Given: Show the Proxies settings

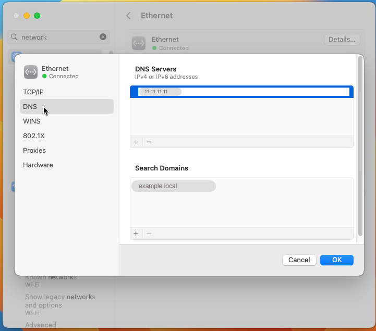Looking at the screenshot, I should click(34, 150).
